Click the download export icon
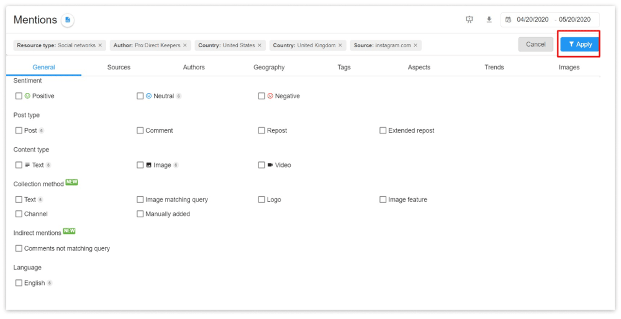This screenshot has width=621, height=319. point(489,19)
